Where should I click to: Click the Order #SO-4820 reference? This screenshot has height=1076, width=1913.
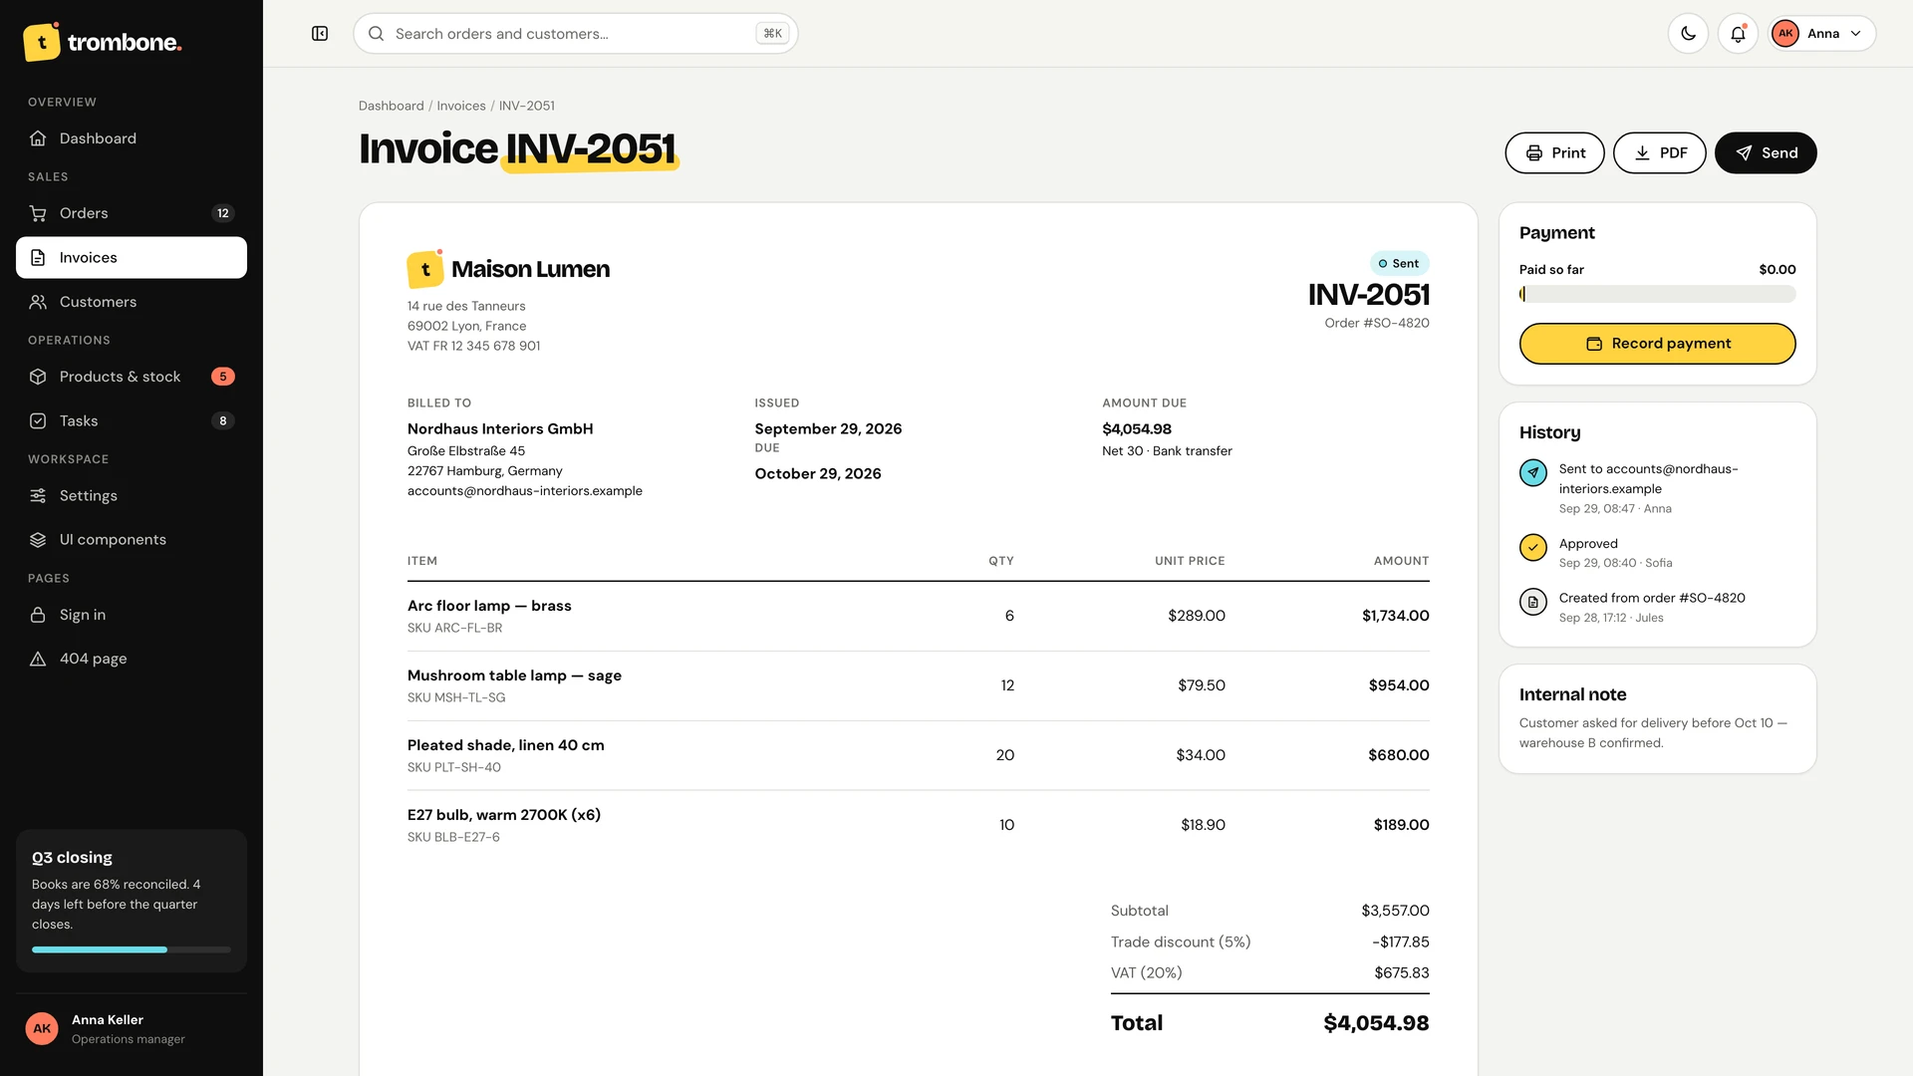click(1377, 323)
